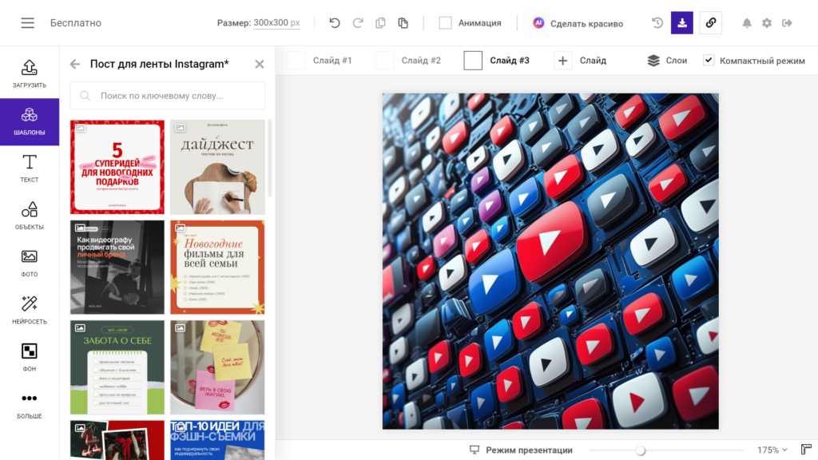Viewport: 818px width, 460px height.
Task: Select the Слайд #3 tab
Action: tap(497, 61)
